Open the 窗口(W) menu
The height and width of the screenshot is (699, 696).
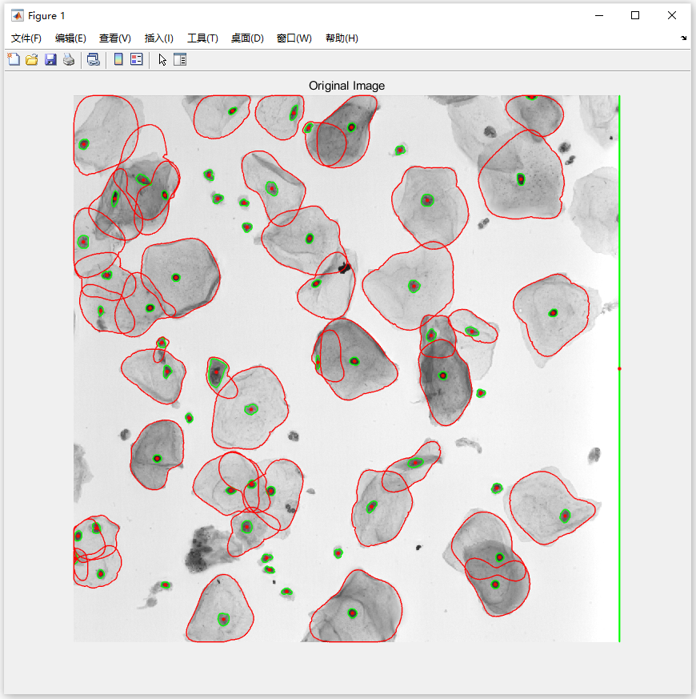pyautogui.click(x=294, y=38)
